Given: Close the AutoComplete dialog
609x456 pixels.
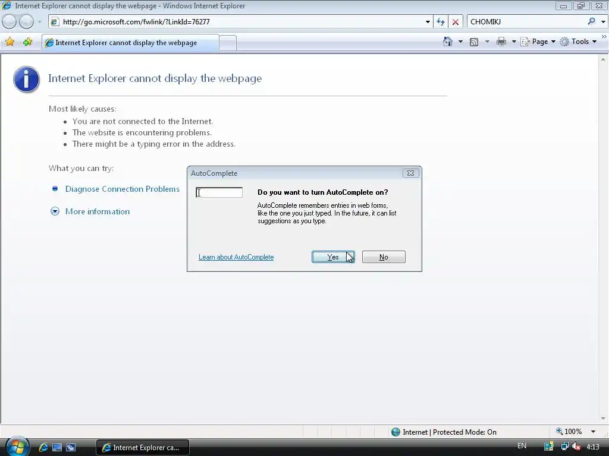Looking at the screenshot, I should tap(410, 173).
